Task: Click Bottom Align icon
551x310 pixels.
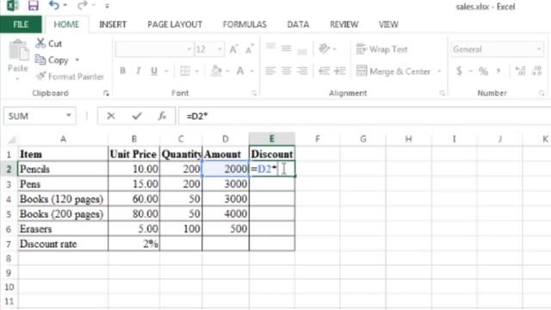Action: point(302,51)
